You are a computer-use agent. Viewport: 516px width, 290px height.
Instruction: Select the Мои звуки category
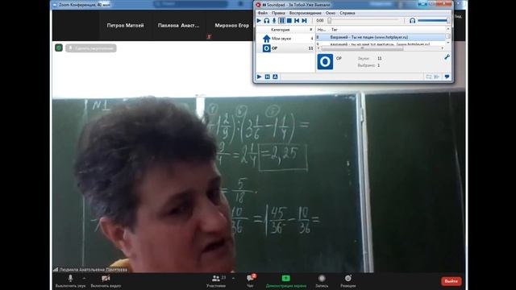(x=285, y=39)
